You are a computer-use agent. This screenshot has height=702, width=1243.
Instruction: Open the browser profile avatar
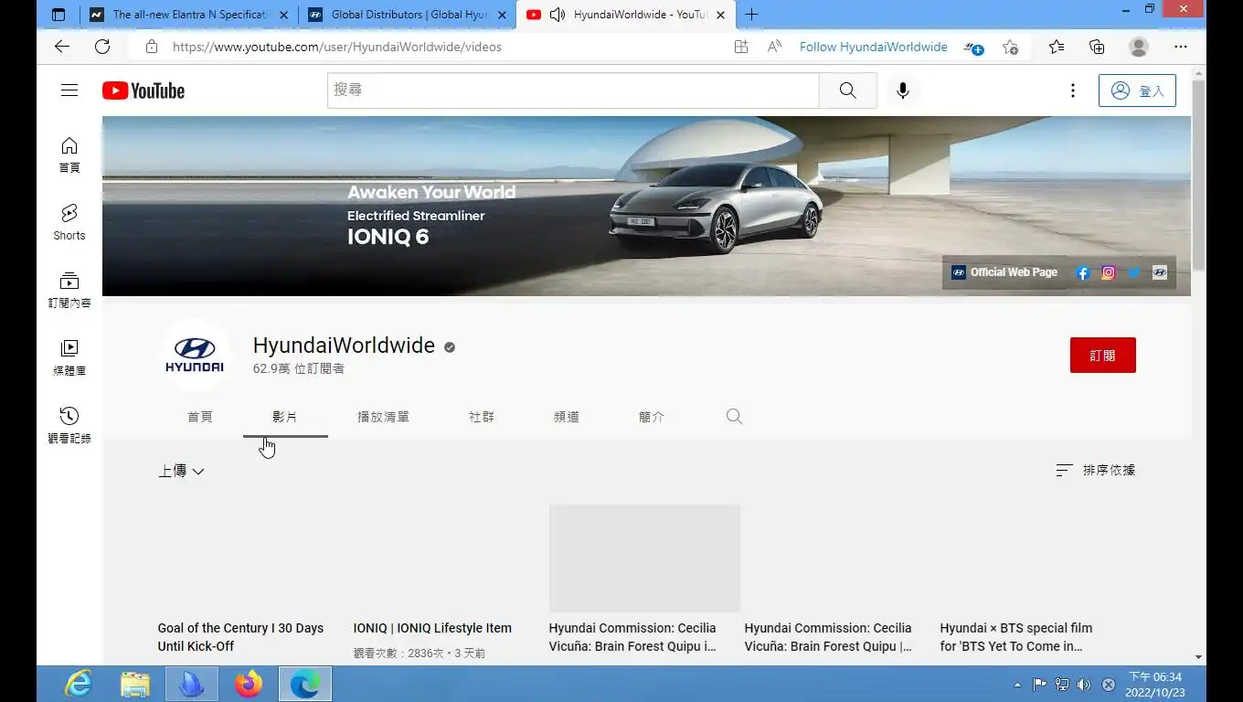[x=1139, y=47]
